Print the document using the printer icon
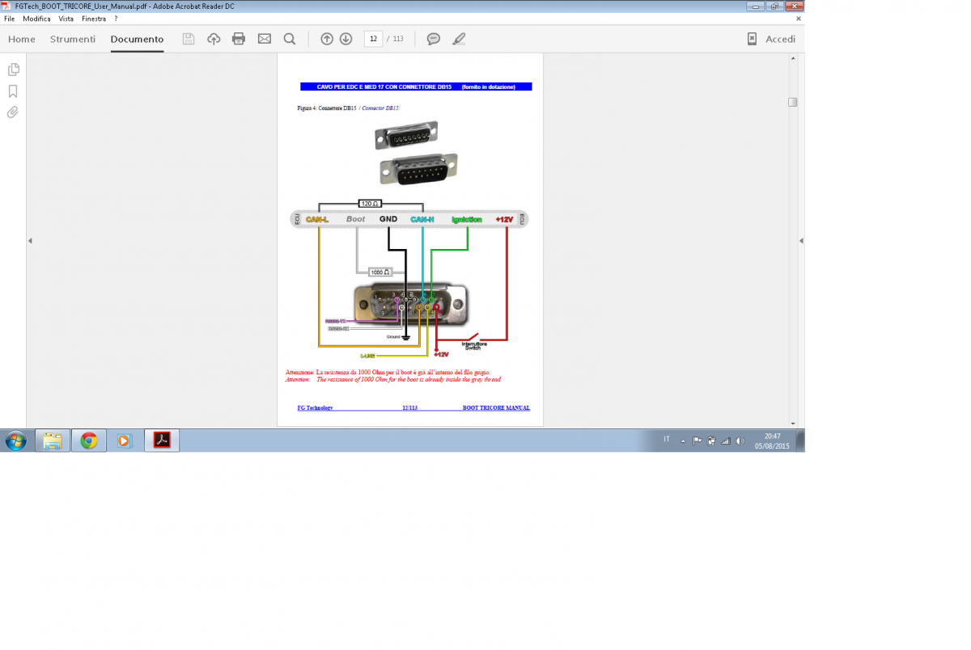 [x=239, y=39]
